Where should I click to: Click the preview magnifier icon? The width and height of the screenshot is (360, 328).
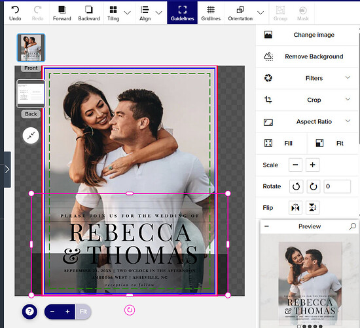point(352,226)
